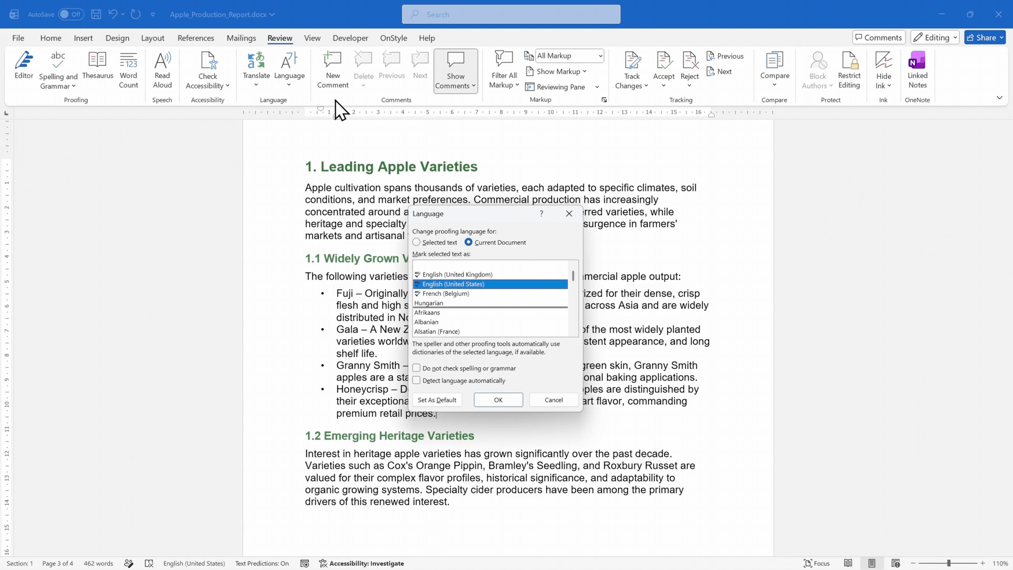1013x570 pixels.
Task: Click the Set As Default button
Action: click(x=437, y=400)
